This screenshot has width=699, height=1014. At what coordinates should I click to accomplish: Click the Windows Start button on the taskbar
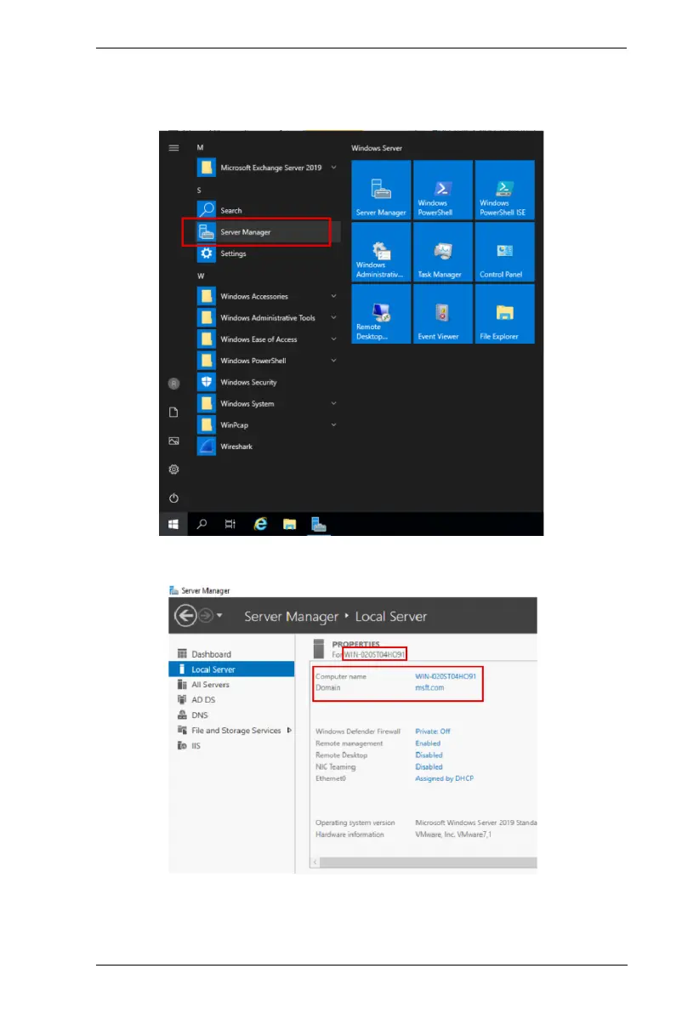[x=173, y=525]
